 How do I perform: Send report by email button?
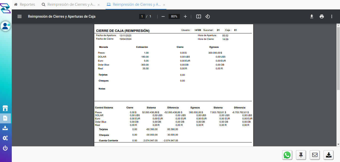315,155
